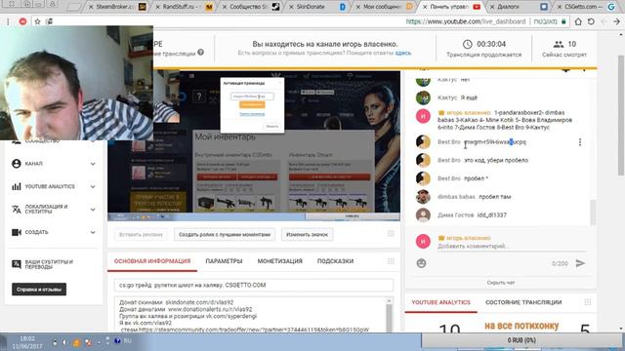Click the browser back arrow

(x=604, y=21)
